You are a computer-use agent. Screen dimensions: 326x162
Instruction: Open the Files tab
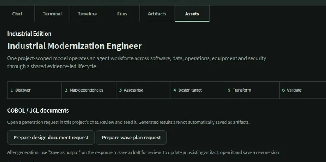[x=122, y=14]
